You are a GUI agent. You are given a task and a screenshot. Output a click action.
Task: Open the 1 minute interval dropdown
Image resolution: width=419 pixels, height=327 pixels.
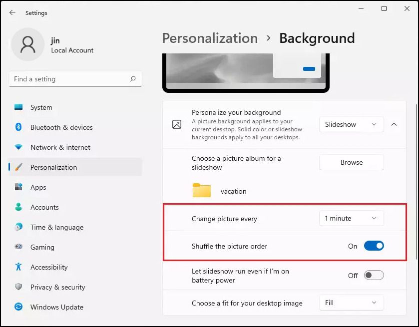pos(352,218)
